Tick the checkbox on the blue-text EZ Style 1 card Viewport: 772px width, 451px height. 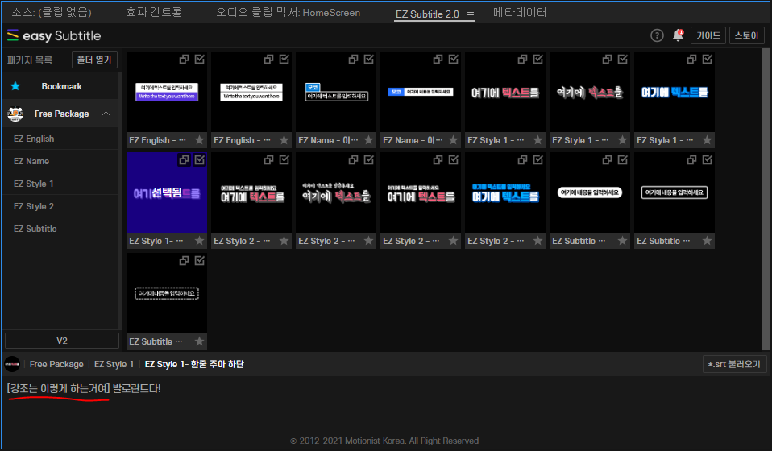(708, 59)
